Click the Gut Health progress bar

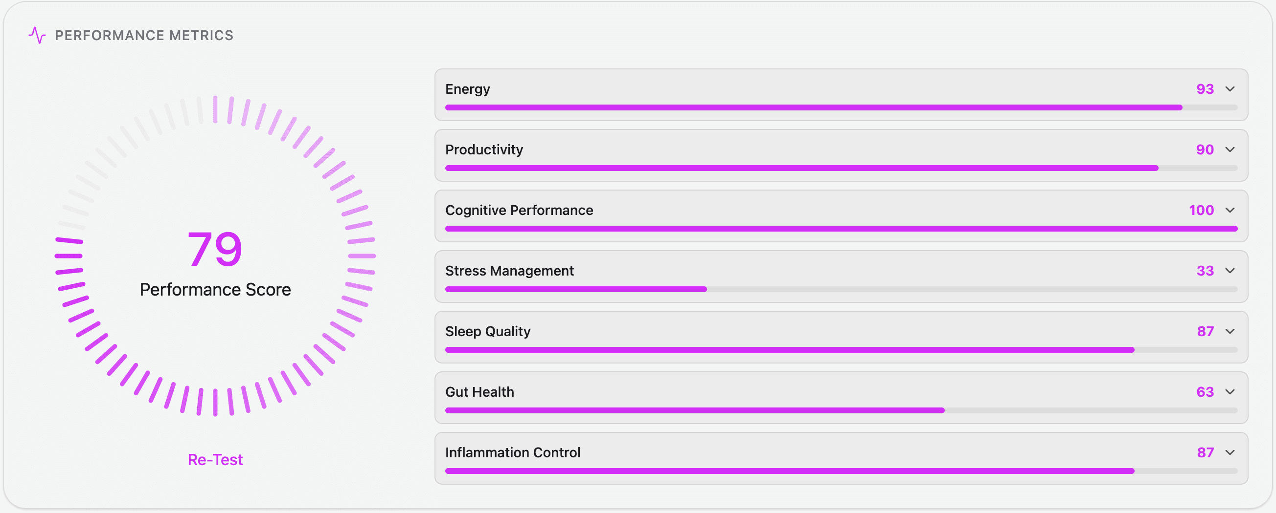point(841,410)
